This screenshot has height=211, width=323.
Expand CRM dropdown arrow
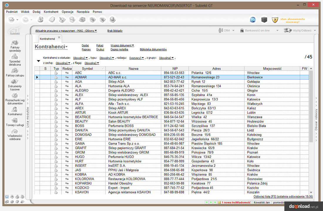pos(233,30)
